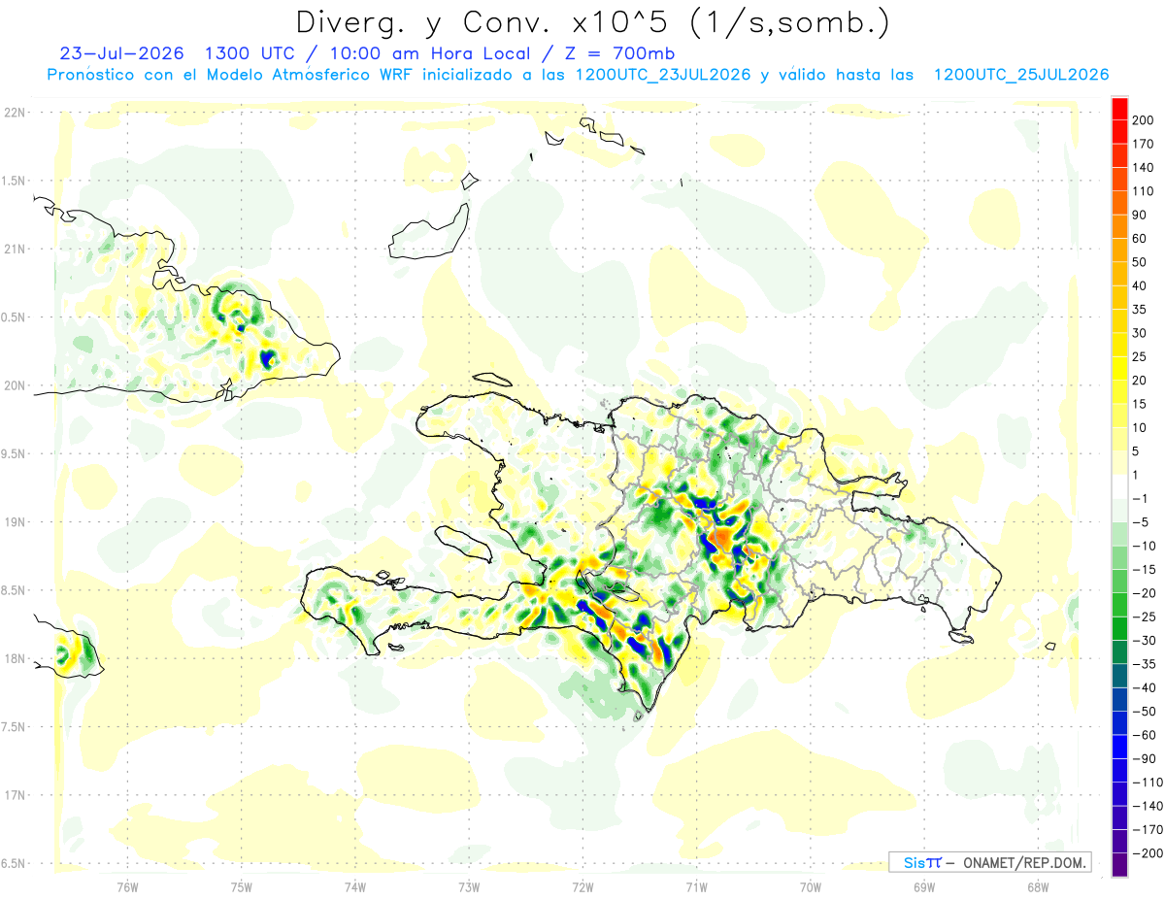The width and height of the screenshot is (1165, 900).
Task: Click the positive '50' colorbar label
Action: tap(1142, 261)
